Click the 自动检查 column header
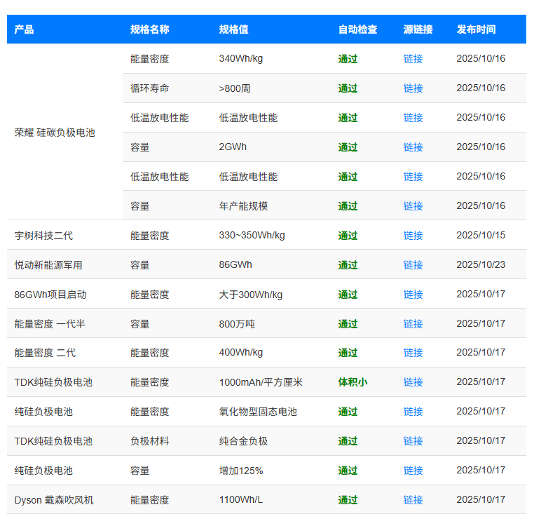 357,29
